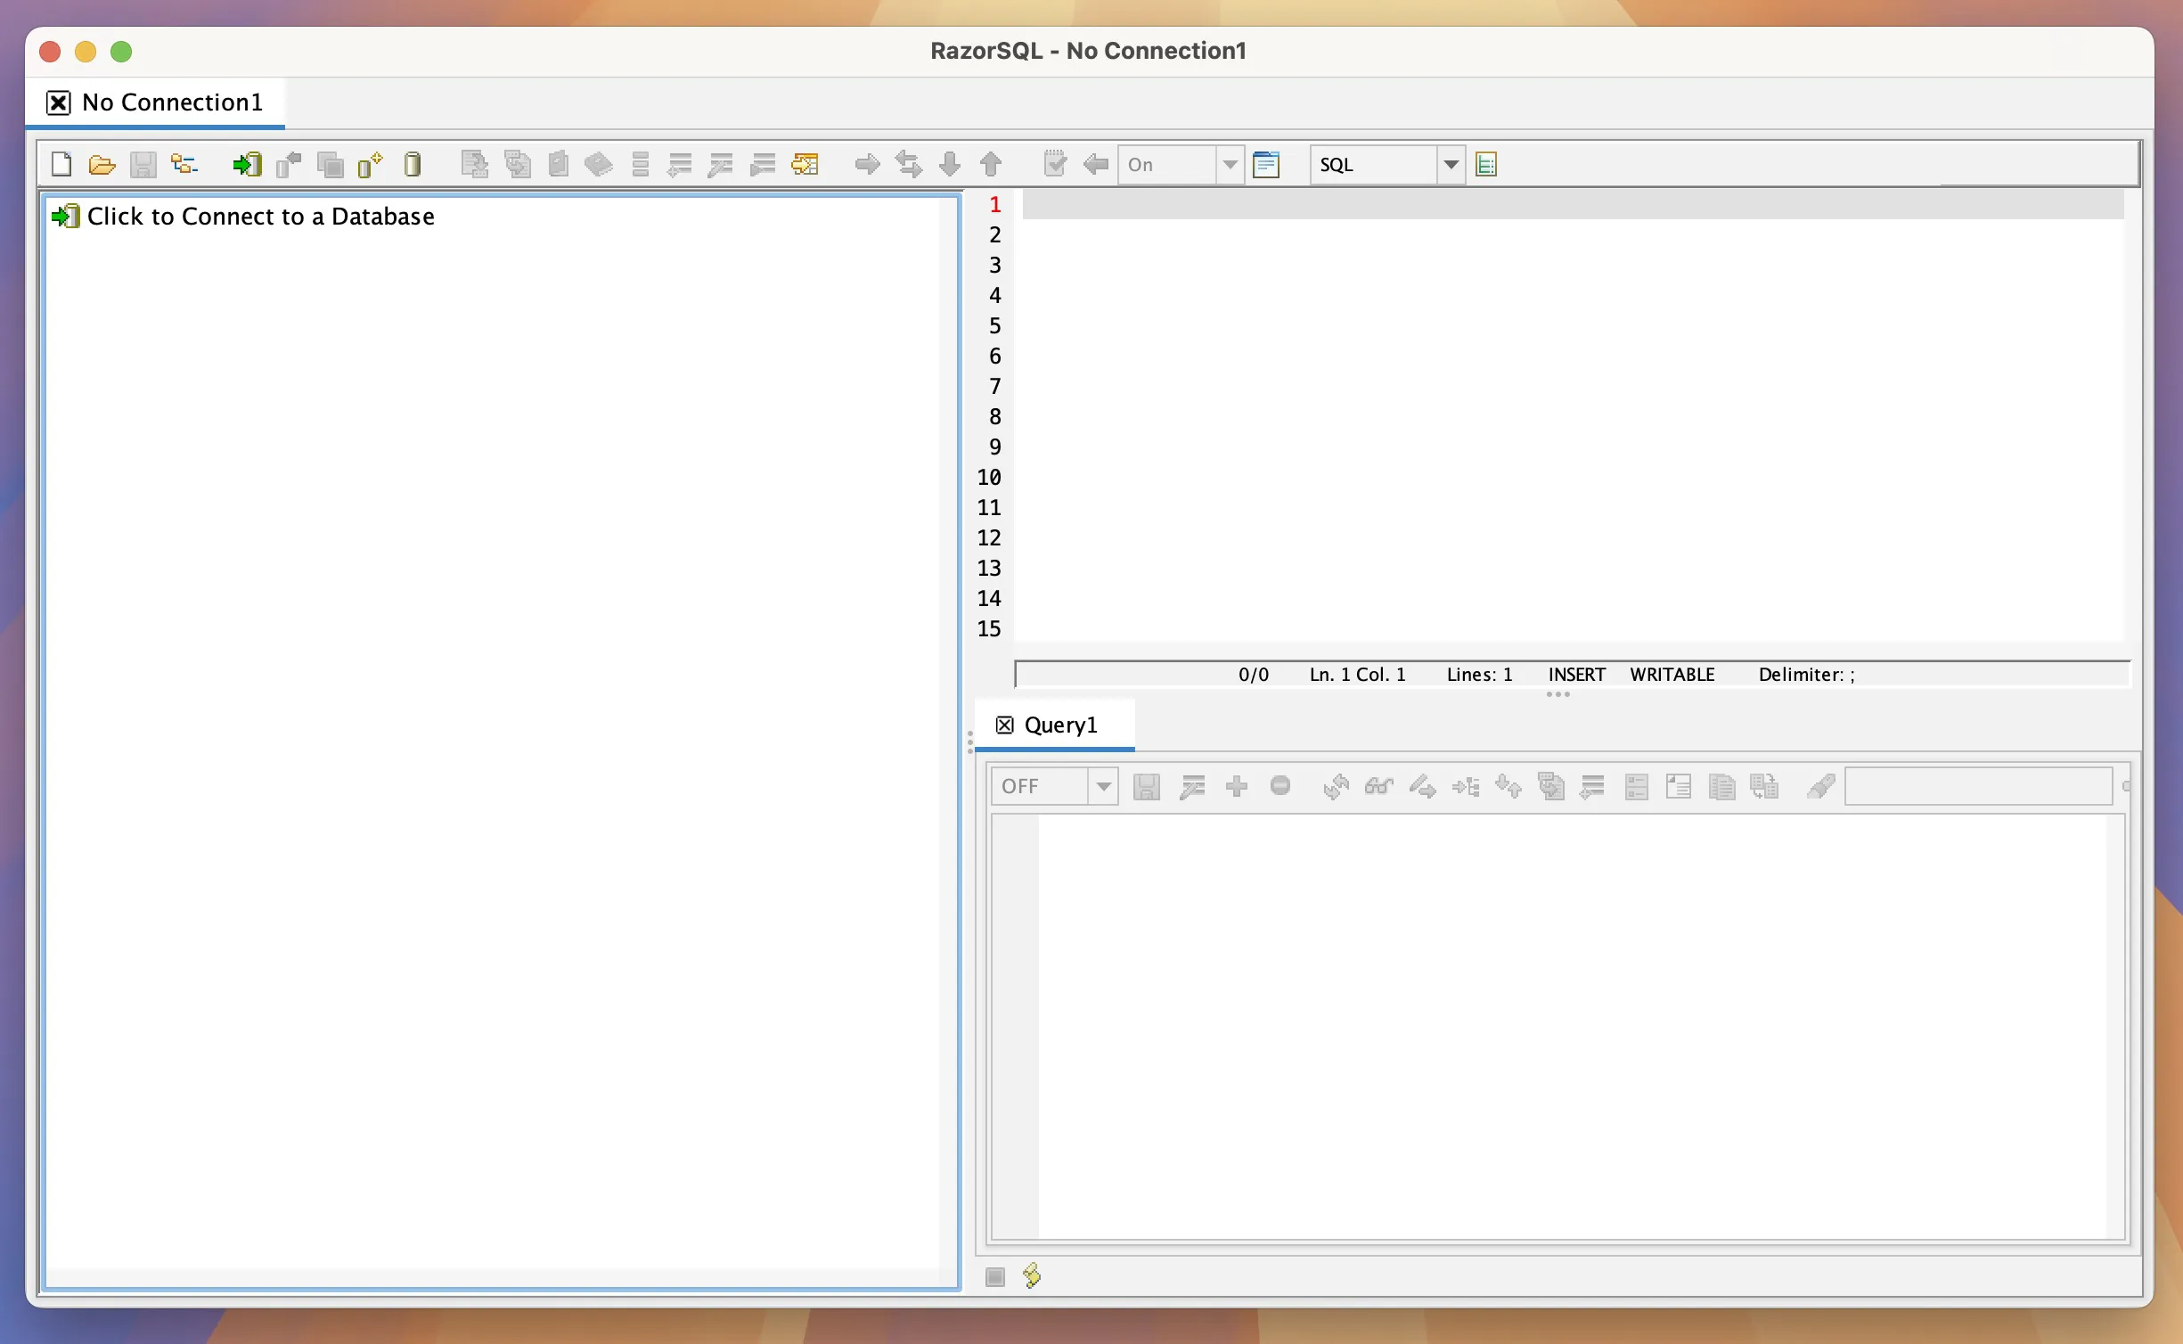2183x1344 pixels.
Task: Click the lightning bolt icon below results
Action: 1032,1275
